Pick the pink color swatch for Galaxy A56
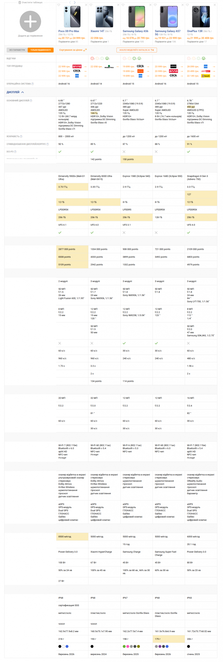223x662 pixels. pos(128,646)
